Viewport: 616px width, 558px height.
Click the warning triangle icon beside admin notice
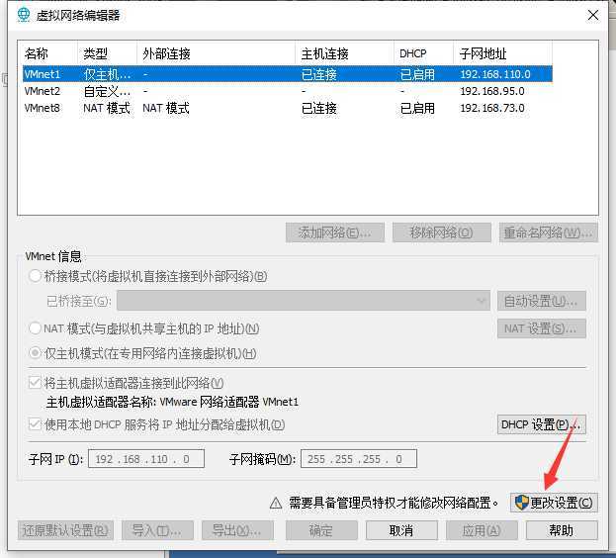coord(276,503)
